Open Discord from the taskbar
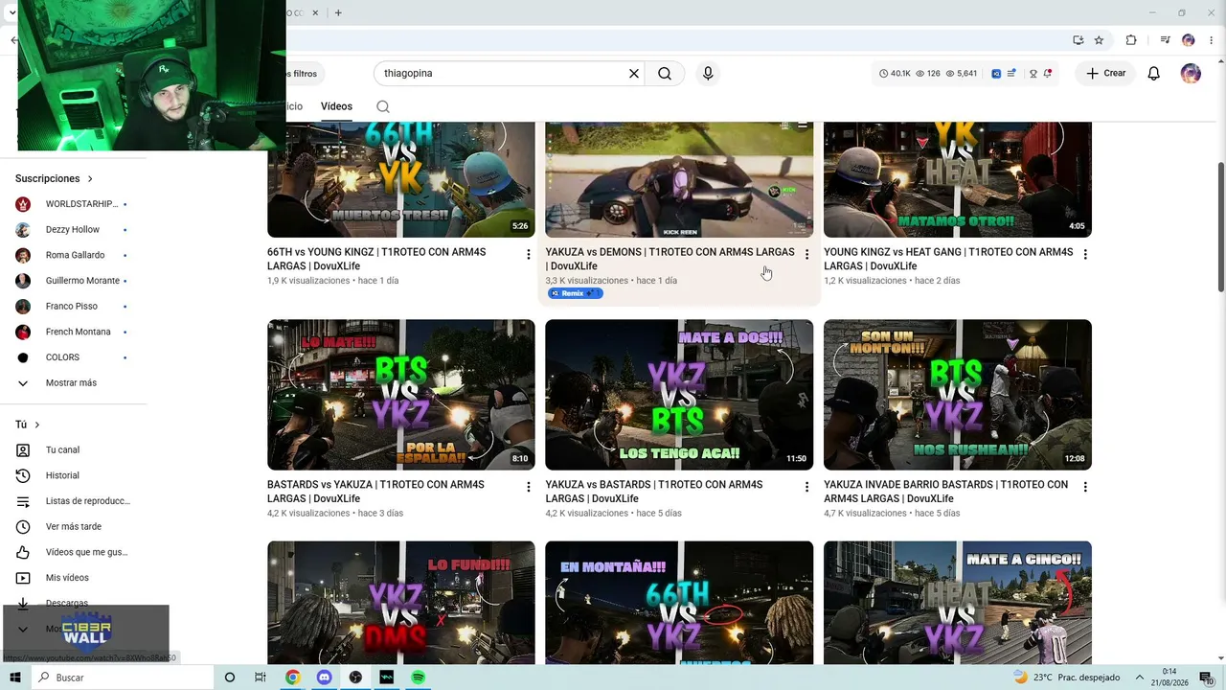The width and height of the screenshot is (1226, 690). (x=324, y=678)
